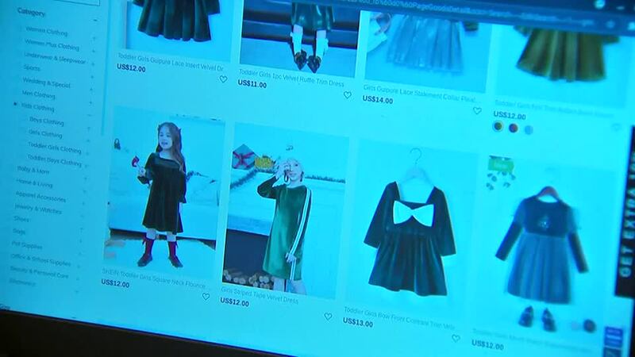
Task: Open Toddler Girls 1pc Velvet Ruffle Trim Dress
Action: (x=291, y=77)
